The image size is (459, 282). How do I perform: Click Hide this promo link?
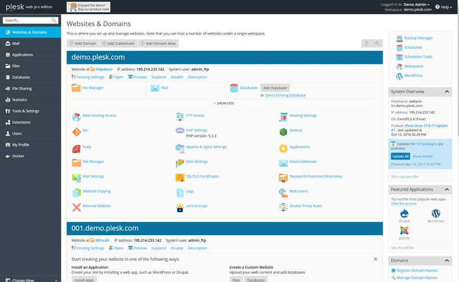(404, 204)
